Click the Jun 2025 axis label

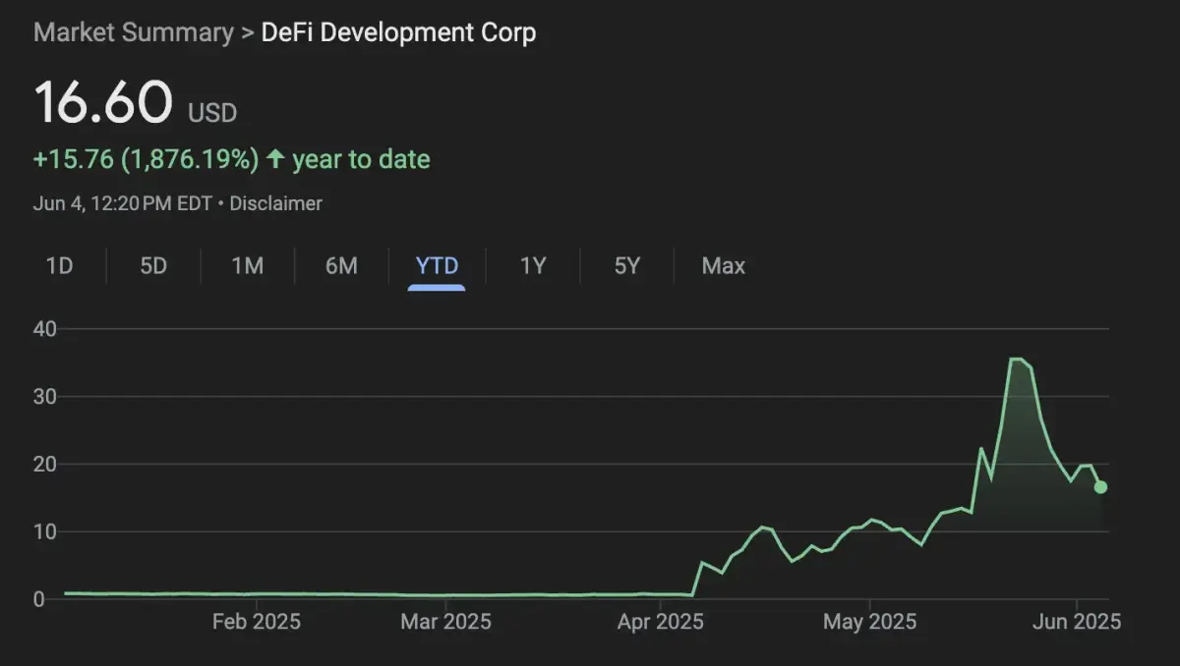click(1077, 622)
